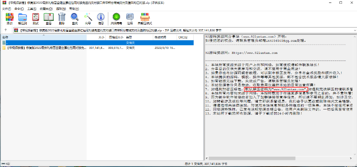Open the 文件(F) menu
The image size is (357, 167).
click(x=6, y=8)
